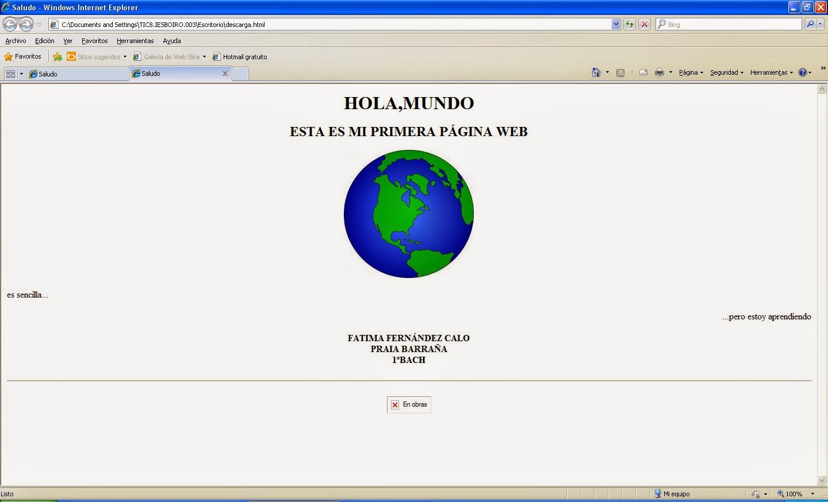Click the broken En obras image

[x=409, y=404]
